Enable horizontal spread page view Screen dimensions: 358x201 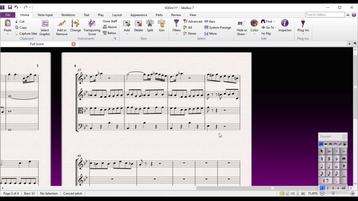click(x=282, y=193)
